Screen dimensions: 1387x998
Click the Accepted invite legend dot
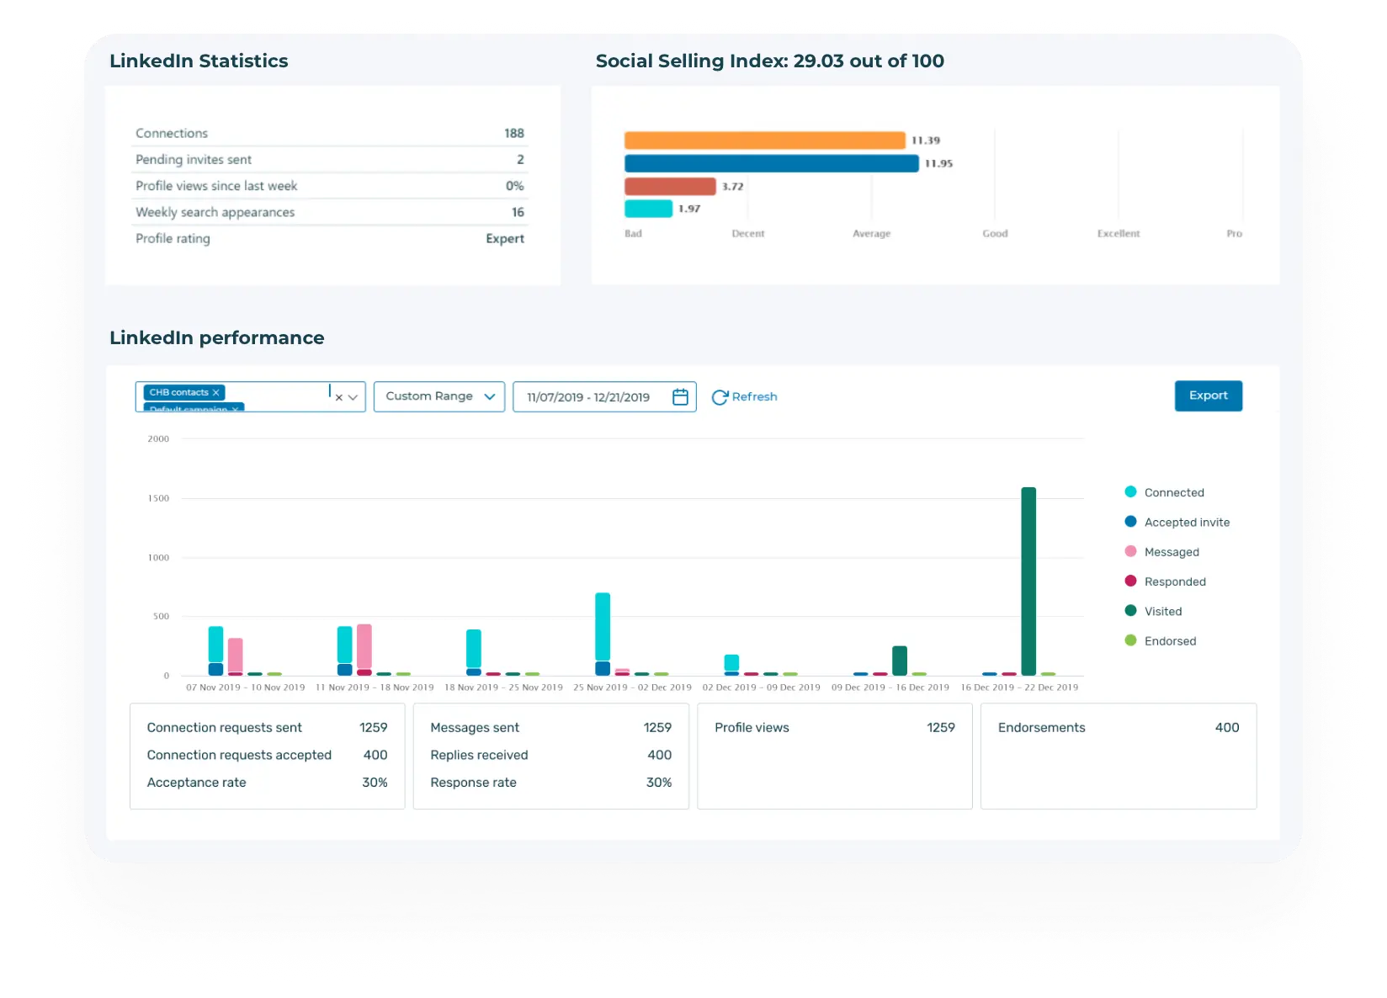[1129, 522]
